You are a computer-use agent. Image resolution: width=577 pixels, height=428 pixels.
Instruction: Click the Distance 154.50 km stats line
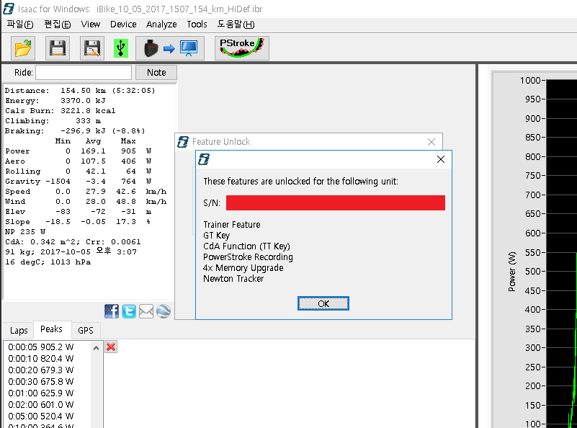tap(80, 91)
